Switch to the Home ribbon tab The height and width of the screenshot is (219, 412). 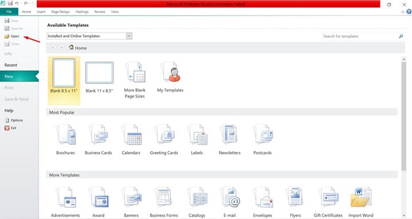click(26, 12)
